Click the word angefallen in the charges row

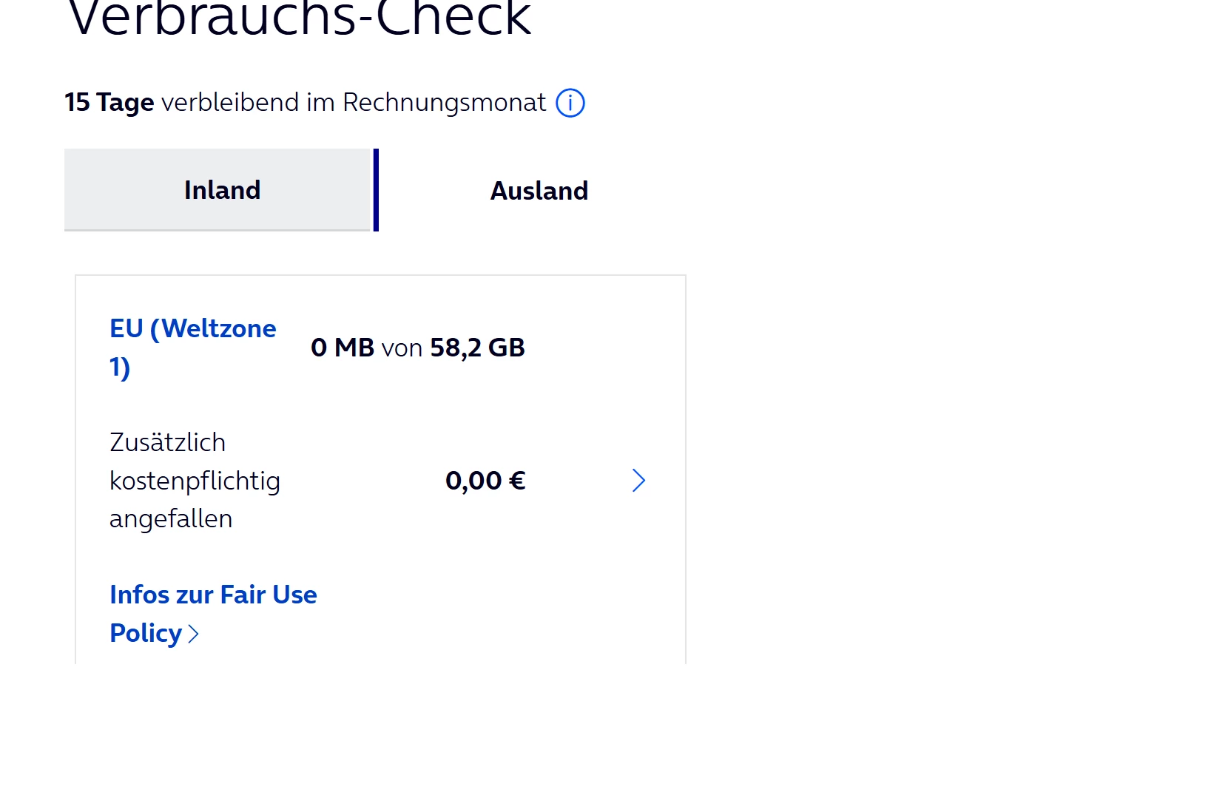(171, 519)
